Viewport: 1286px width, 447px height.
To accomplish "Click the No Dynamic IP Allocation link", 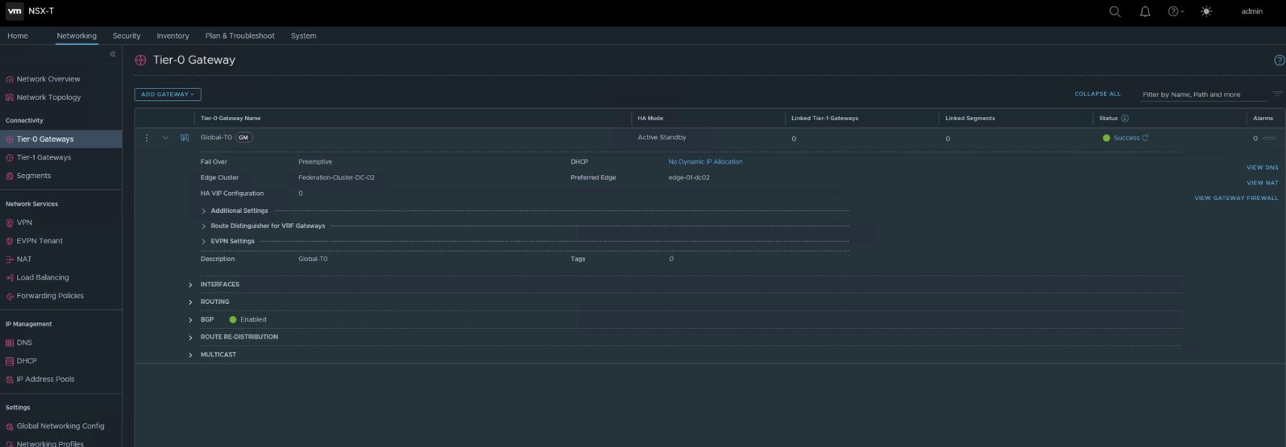I will pyautogui.click(x=705, y=162).
